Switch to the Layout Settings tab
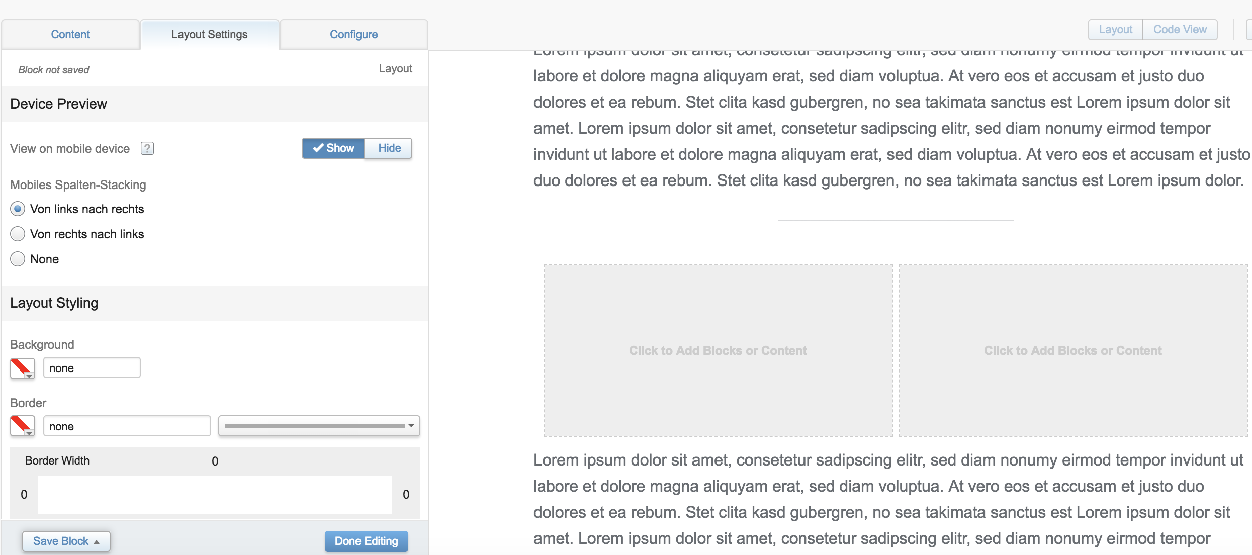The image size is (1252, 555). point(210,34)
